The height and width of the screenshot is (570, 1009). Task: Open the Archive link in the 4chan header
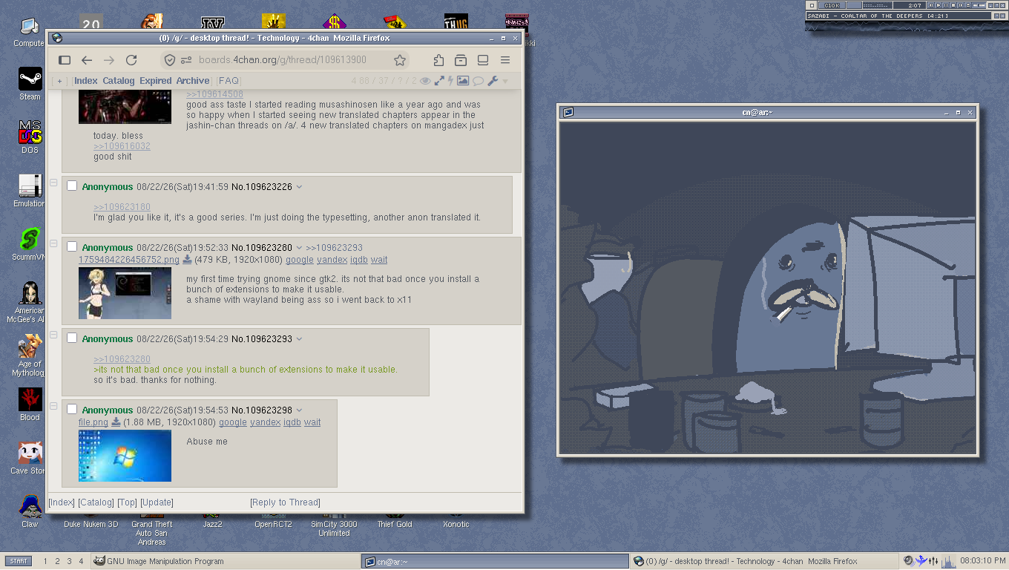coord(193,81)
